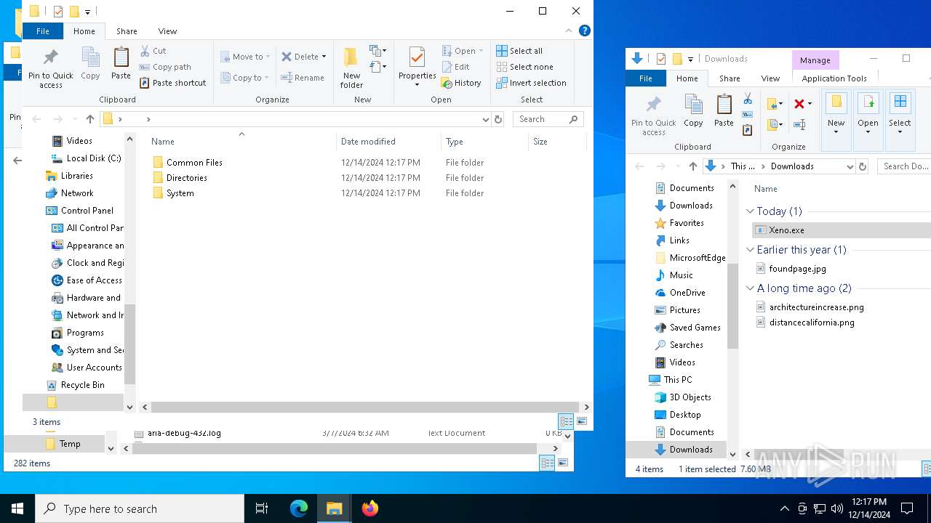
Task: Switch to details view in front window
Action: [x=566, y=421]
